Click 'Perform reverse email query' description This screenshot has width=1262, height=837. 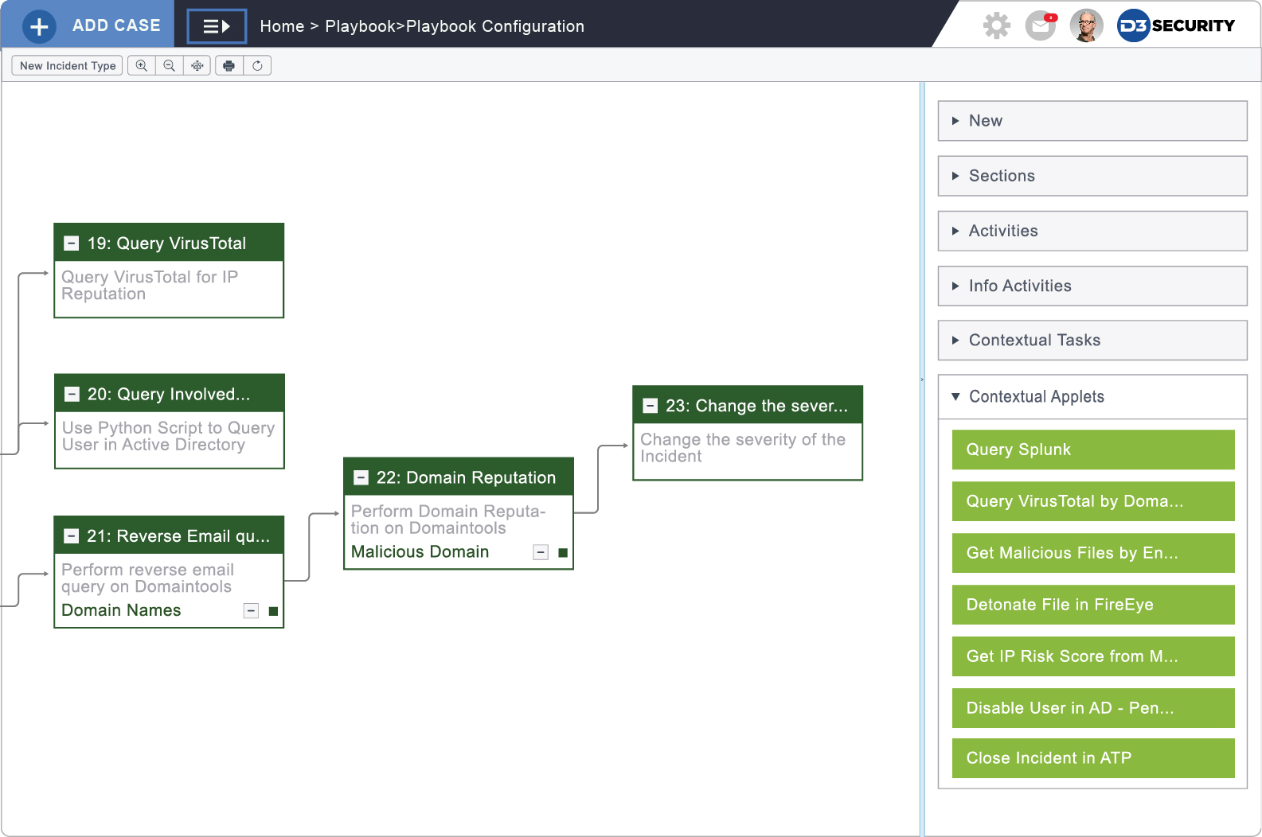[147, 578]
